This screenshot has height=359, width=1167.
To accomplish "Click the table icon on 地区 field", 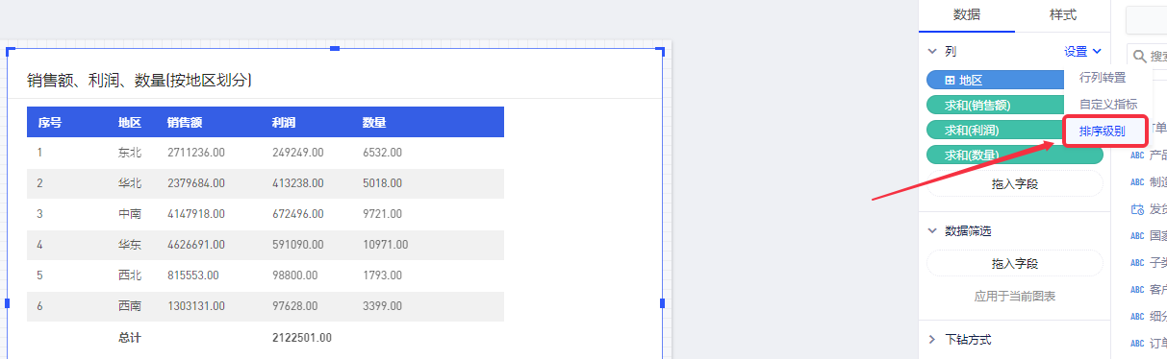I will point(950,81).
